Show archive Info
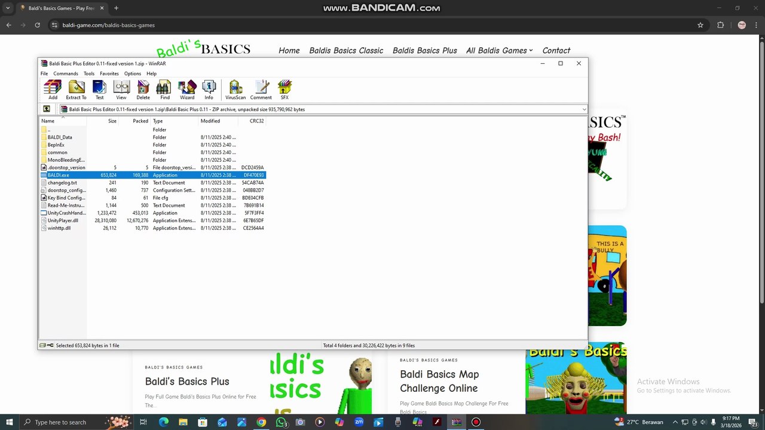The height and width of the screenshot is (430, 765). (x=209, y=90)
